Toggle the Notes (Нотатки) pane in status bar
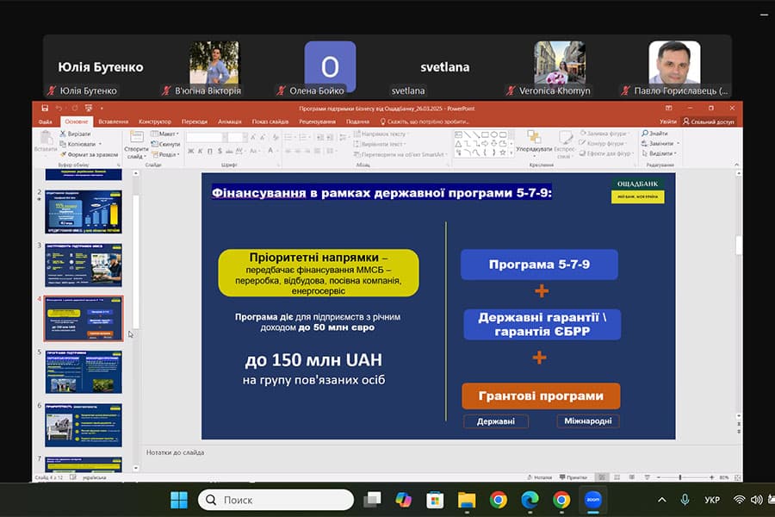The image size is (775, 517). (x=542, y=477)
